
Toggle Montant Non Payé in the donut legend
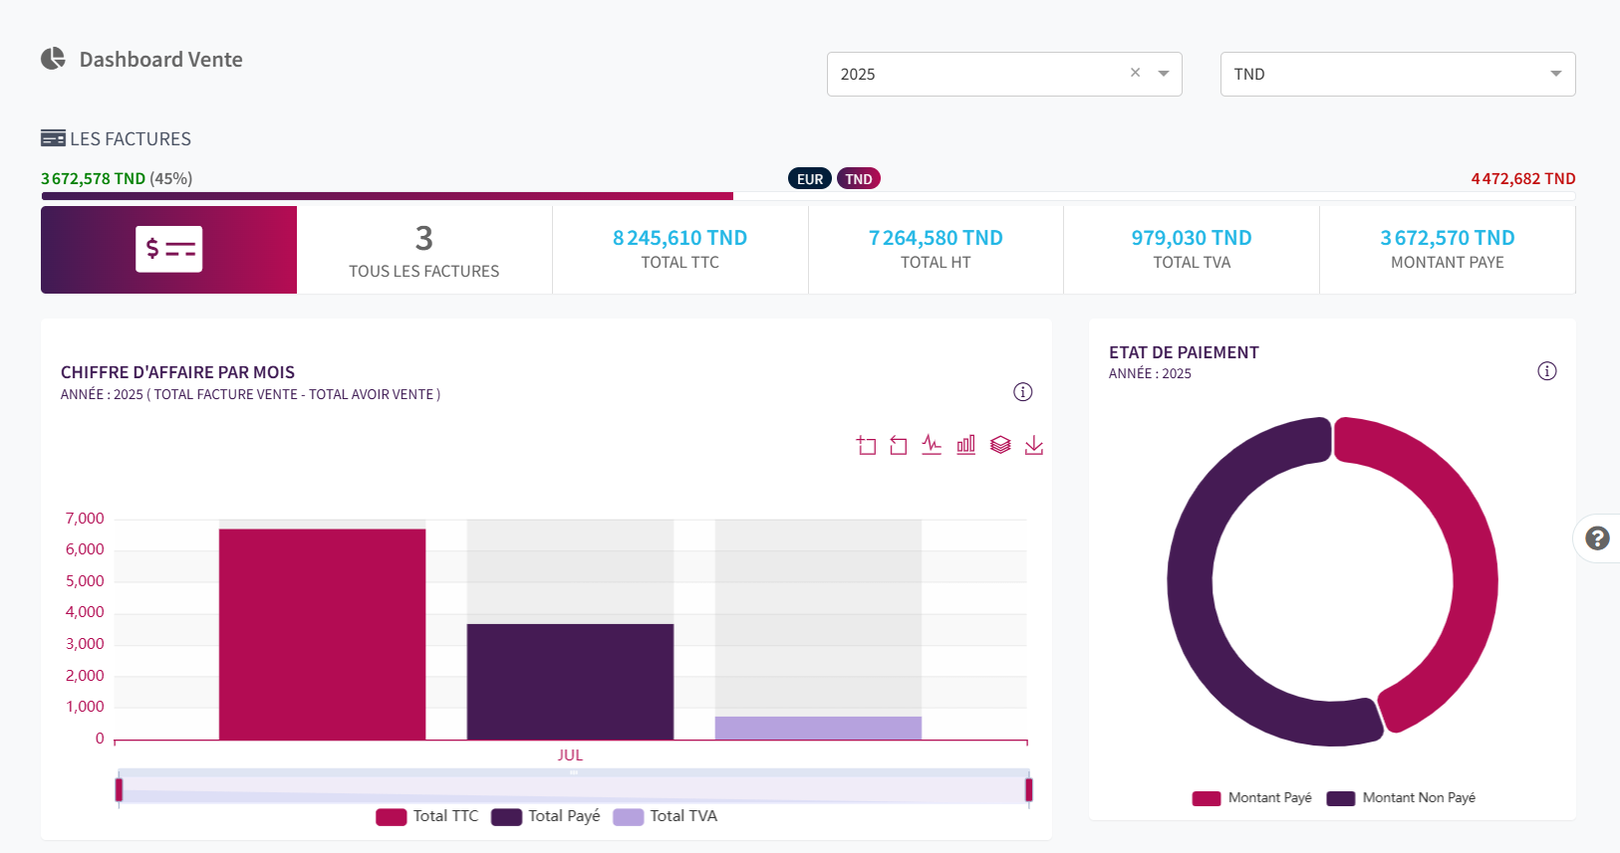pos(1401,798)
